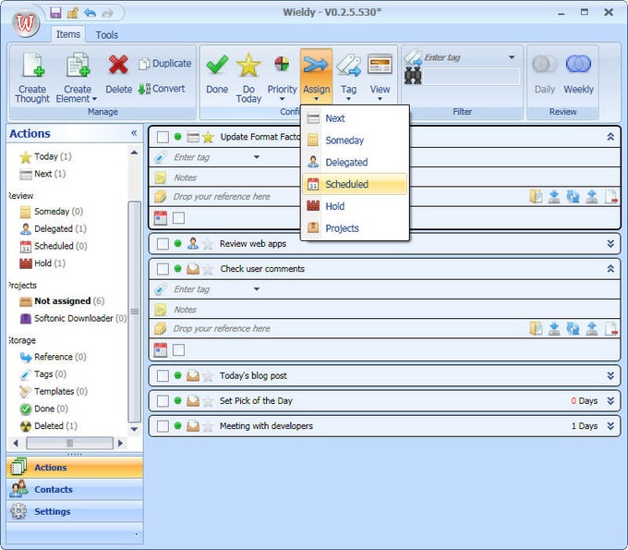Click the sidebar vertical scrollbar thumb
The width and height of the screenshot is (628, 550).
pos(135,312)
